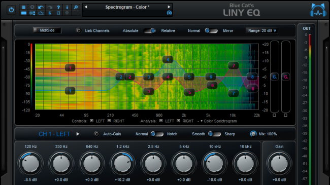Tick checkbox under blue gain fader
330x185 pixels.
click(x=275, y=115)
